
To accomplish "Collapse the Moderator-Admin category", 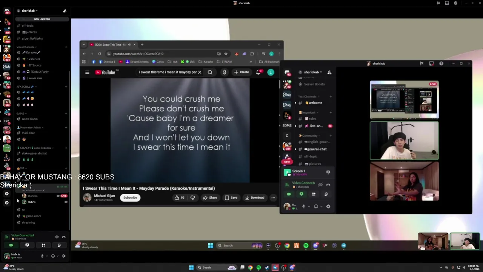I will 30,127.
